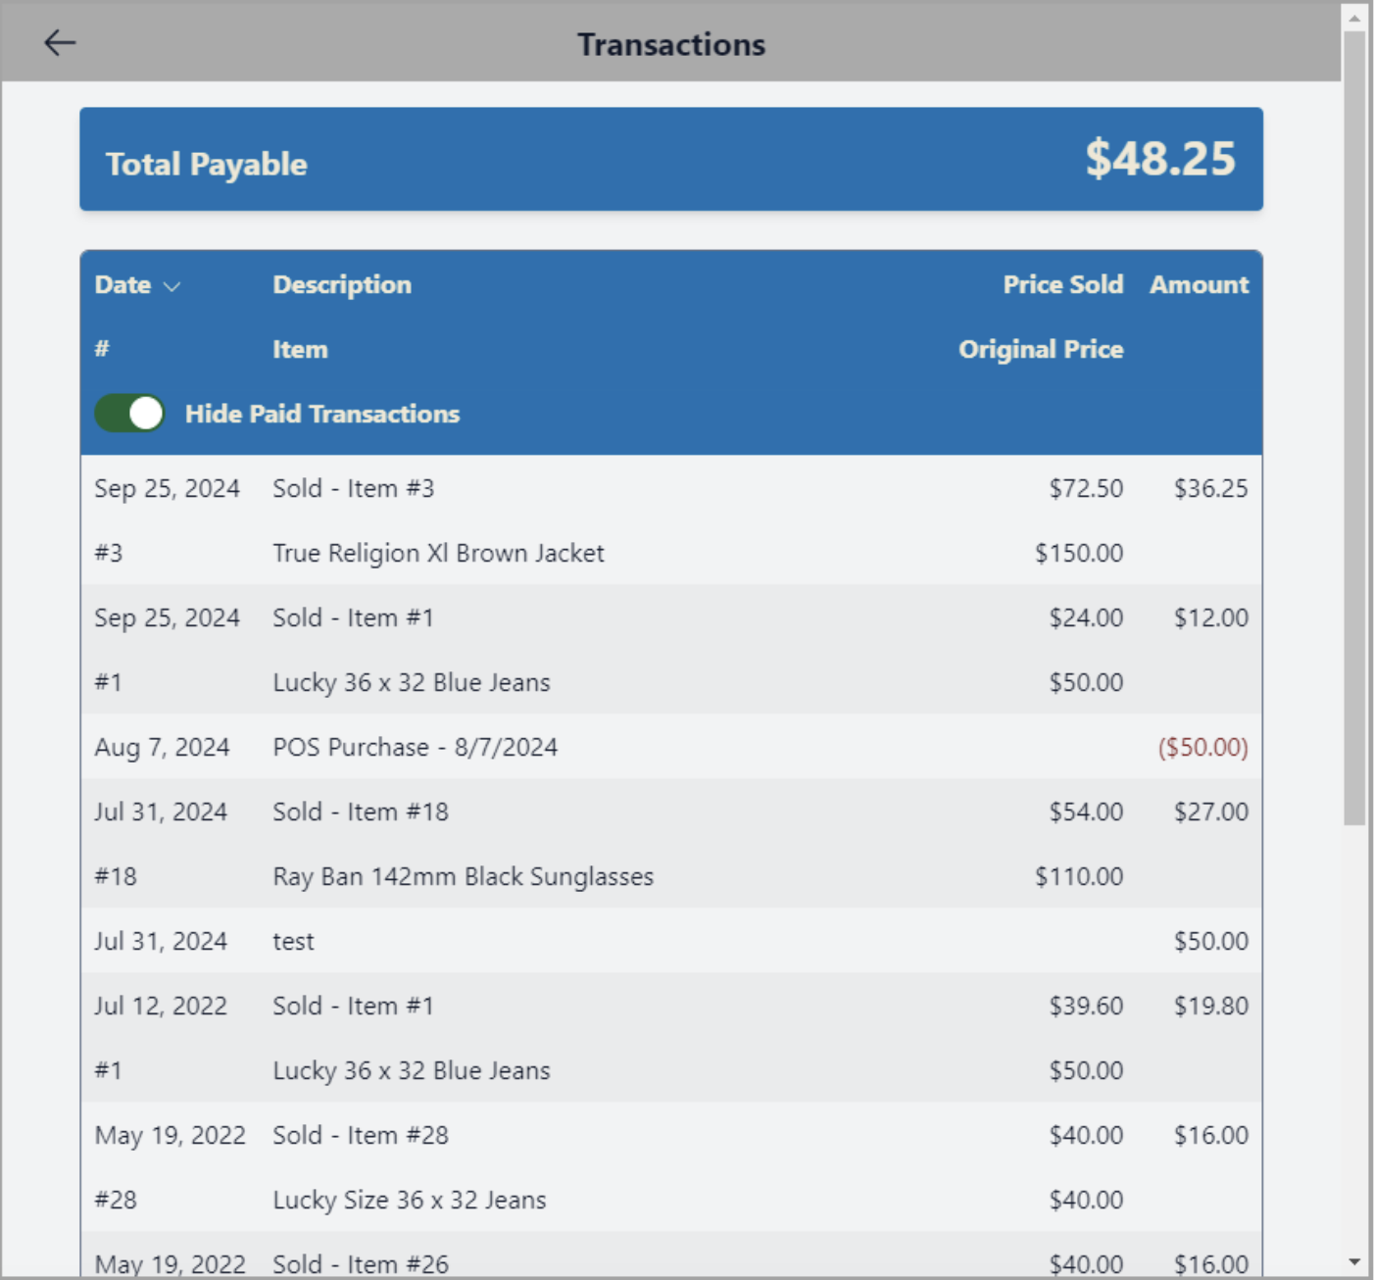The height and width of the screenshot is (1280, 1374).
Task: Select the True Religion Xl Brown Jacket row
Action: 438,553
